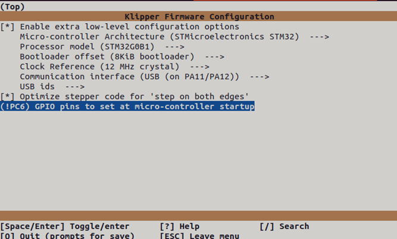This screenshot has width=397, height=239.
Task: Click the Communication interface arrow
Action: [x=260, y=77]
